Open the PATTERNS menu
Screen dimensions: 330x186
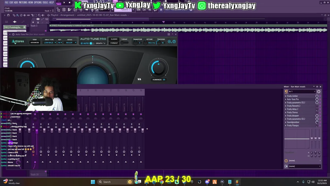(x=23, y=2)
